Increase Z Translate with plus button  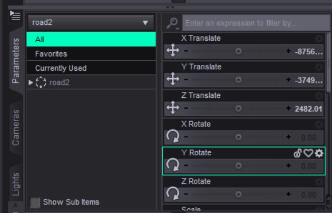288,108
